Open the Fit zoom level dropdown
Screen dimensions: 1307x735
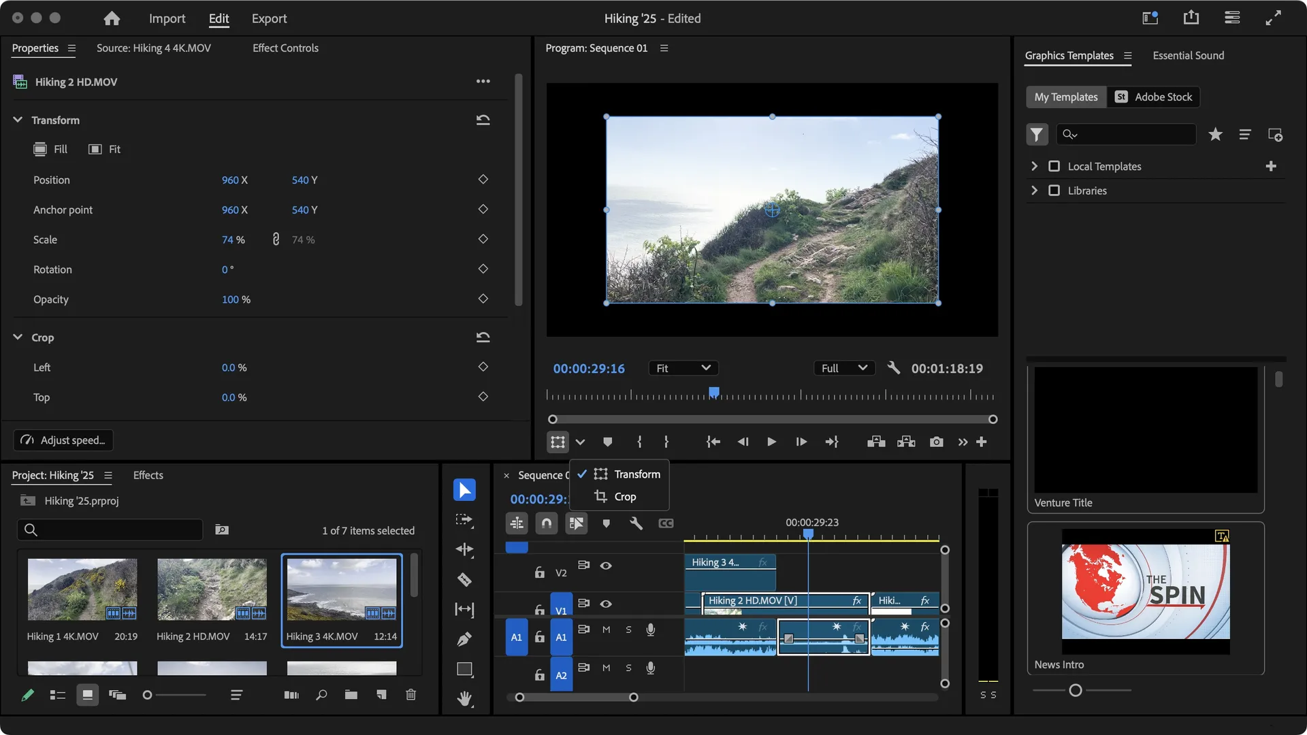pos(683,367)
